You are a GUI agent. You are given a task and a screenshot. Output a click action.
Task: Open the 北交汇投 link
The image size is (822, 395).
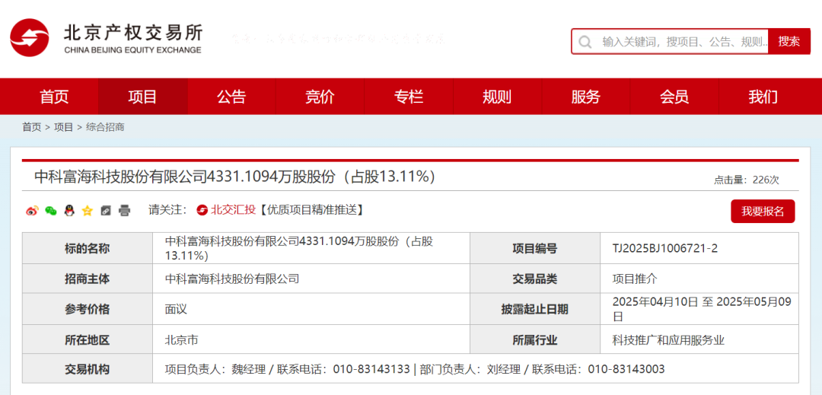(233, 210)
